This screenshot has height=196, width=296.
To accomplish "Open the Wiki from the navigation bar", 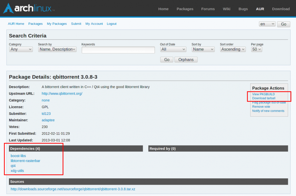I will coord(226,9).
